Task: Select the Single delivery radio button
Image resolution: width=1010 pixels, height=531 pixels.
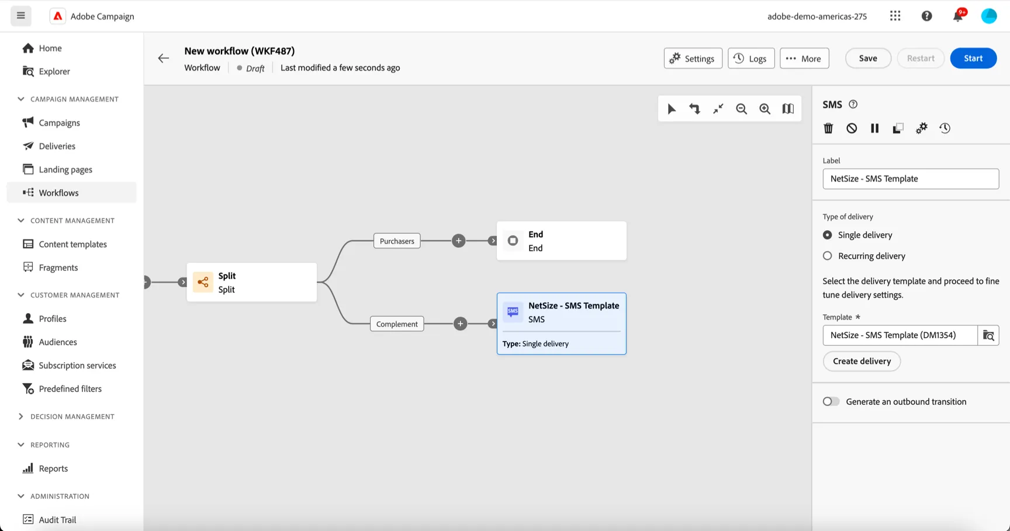Action: coord(828,235)
